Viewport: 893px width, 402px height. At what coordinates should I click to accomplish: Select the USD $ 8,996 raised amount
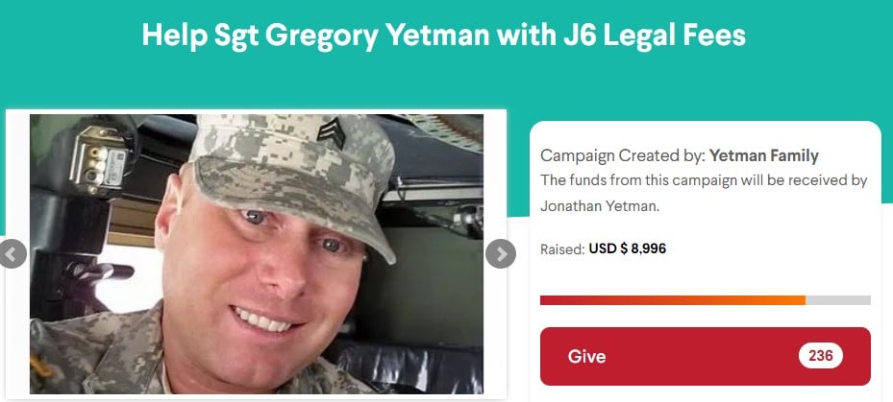(627, 248)
